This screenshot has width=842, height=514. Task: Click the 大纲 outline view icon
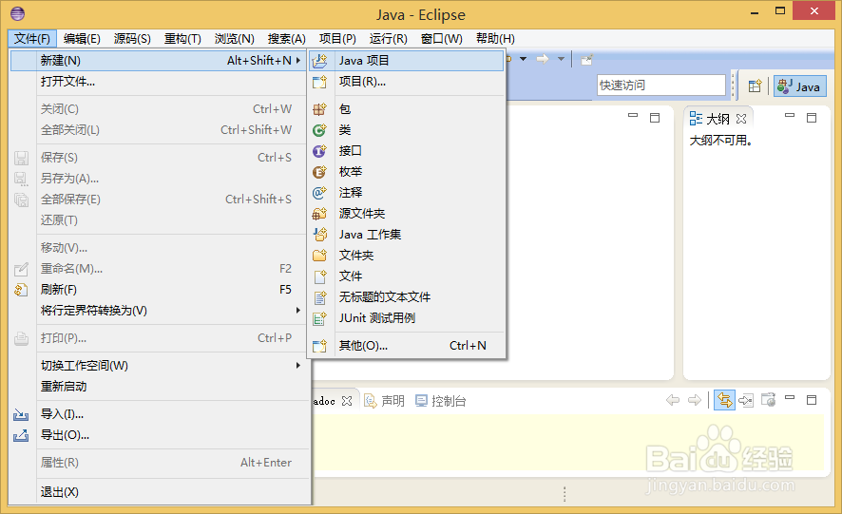[x=696, y=119]
